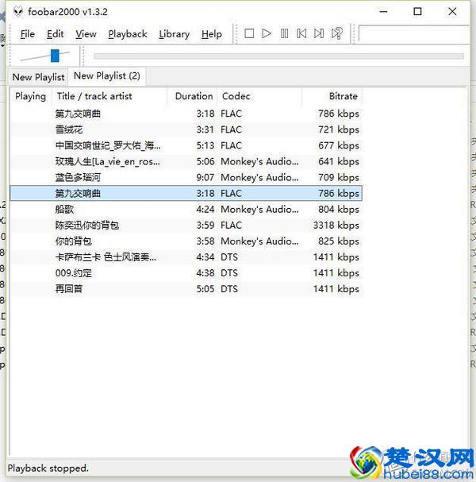
Task: Click the 721 kbps bitrate value
Action: (339, 129)
